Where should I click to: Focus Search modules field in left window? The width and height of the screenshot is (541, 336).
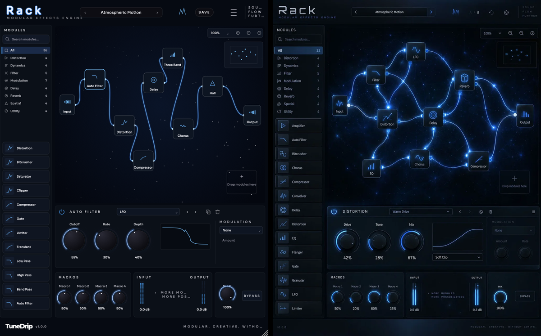[26, 39]
